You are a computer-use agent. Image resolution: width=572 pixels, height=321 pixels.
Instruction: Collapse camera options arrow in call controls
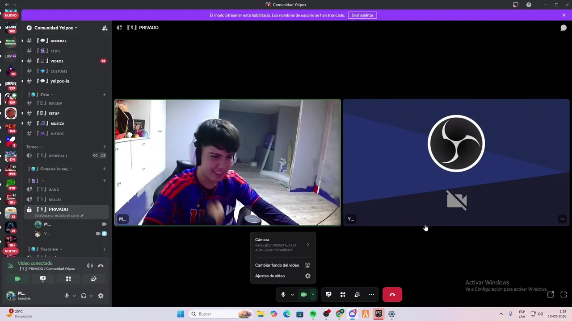tap(313, 295)
